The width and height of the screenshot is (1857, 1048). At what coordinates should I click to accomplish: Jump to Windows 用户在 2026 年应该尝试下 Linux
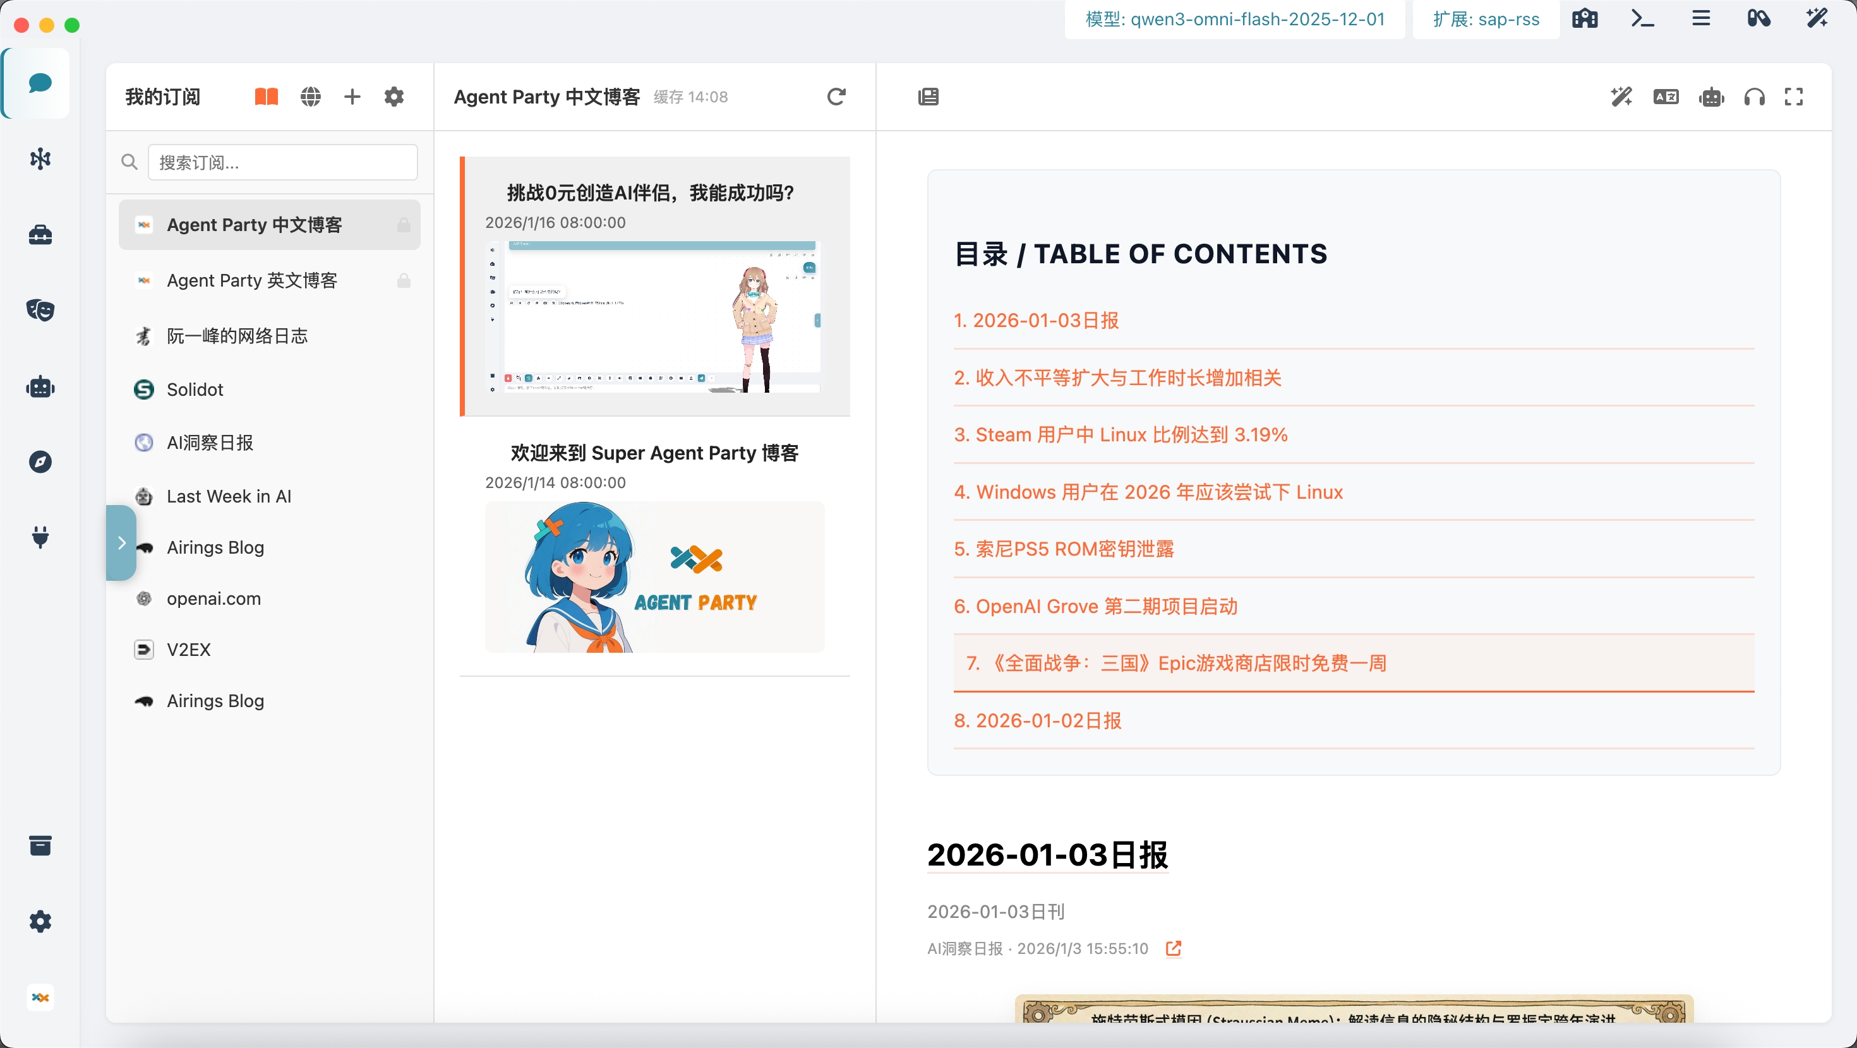1354,492
